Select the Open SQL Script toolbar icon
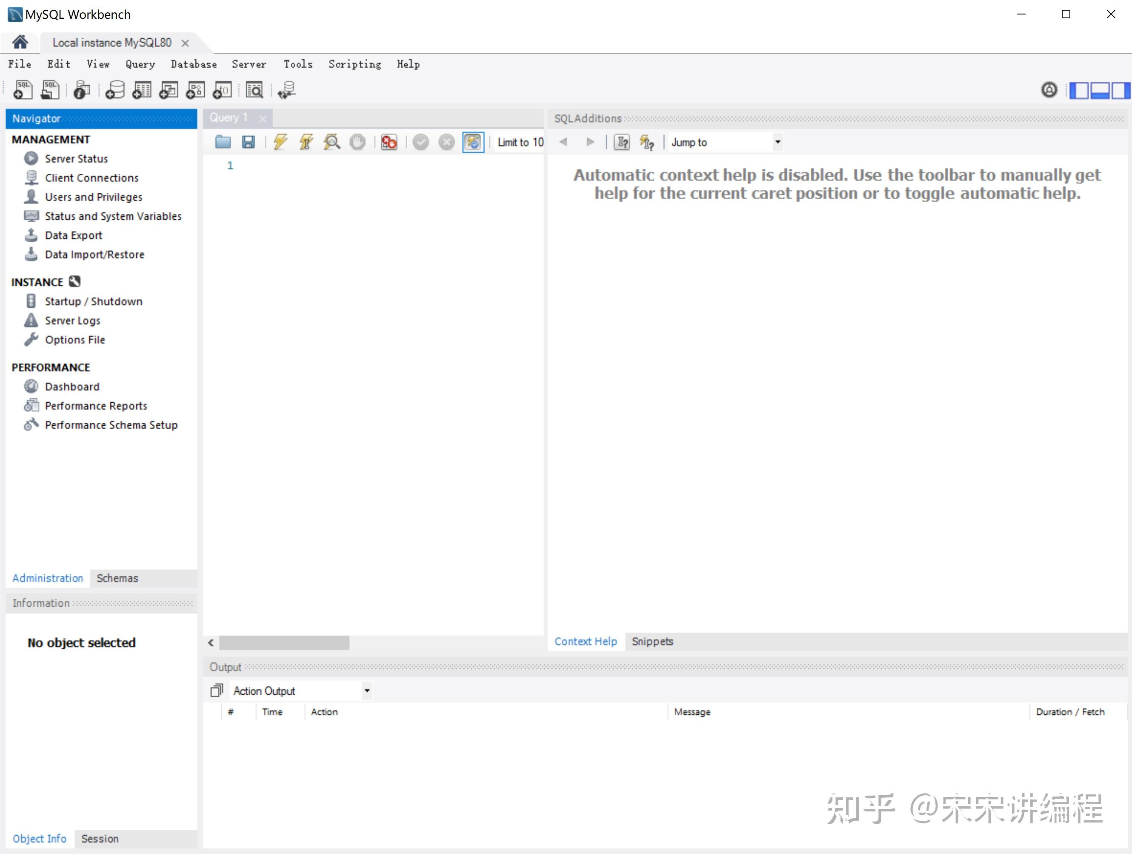The width and height of the screenshot is (1132, 854). [x=50, y=89]
